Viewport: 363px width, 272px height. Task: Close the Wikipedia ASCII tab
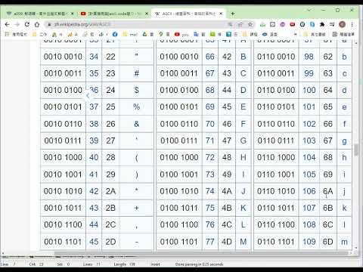pyautogui.click(x=221, y=14)
